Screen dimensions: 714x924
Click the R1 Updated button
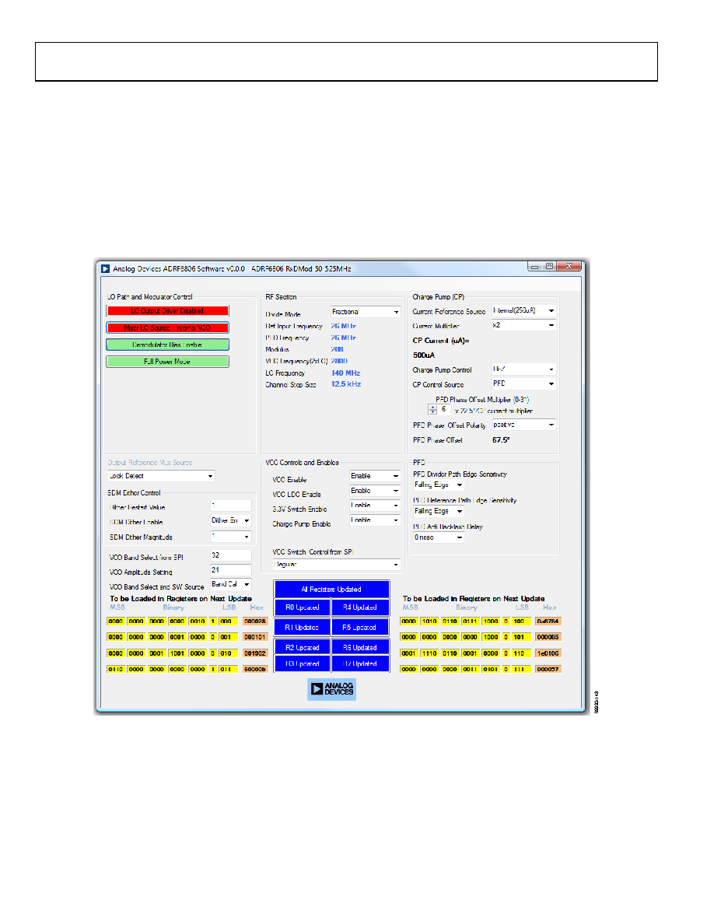303,628
